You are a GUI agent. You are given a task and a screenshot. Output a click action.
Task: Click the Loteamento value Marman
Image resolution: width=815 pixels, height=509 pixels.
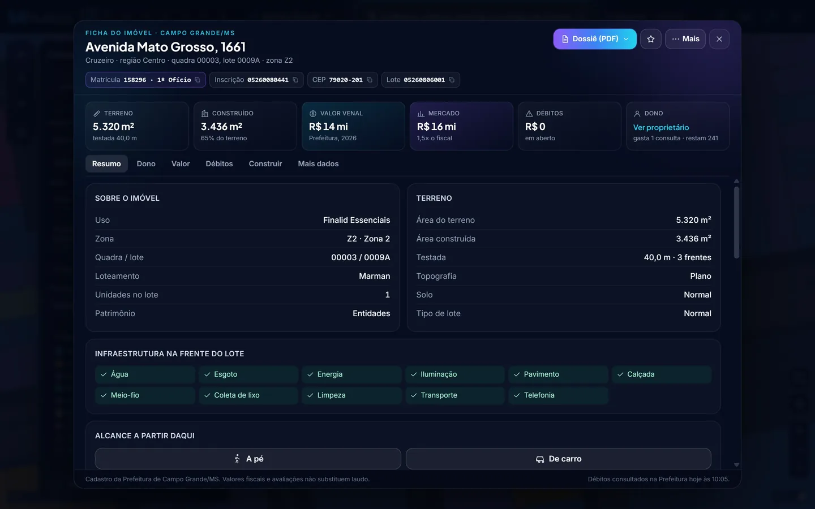coord(375,276)
